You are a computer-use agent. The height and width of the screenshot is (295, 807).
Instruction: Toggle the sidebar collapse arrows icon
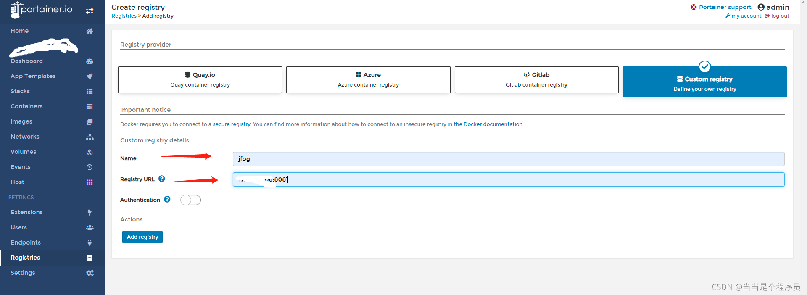pyautogui.click(x=90, y=11)
